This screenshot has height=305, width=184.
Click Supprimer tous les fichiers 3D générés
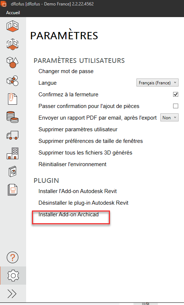[85, 153]
